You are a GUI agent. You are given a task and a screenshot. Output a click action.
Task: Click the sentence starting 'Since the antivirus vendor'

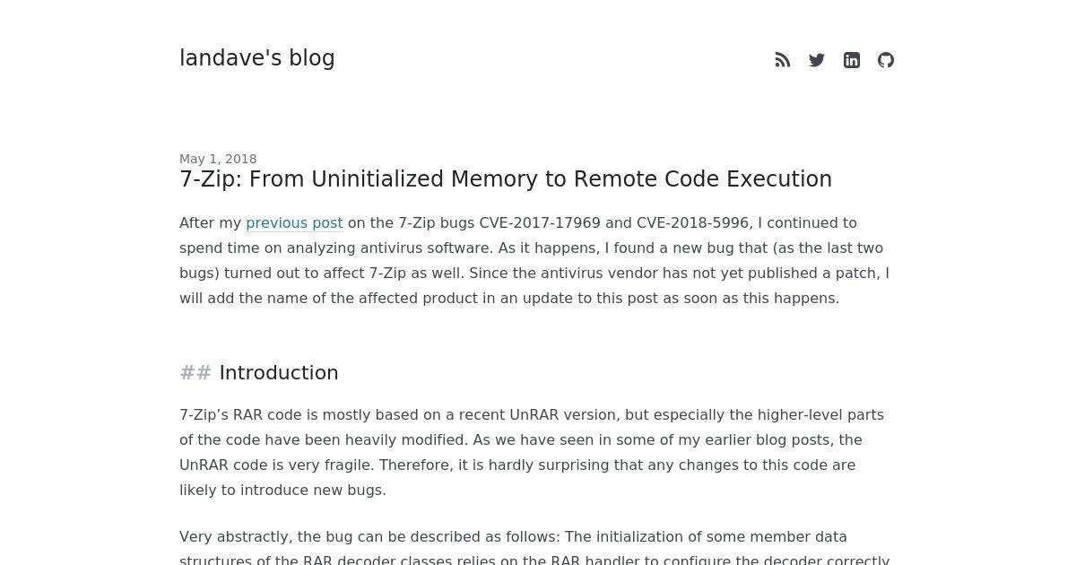(534, 285)
